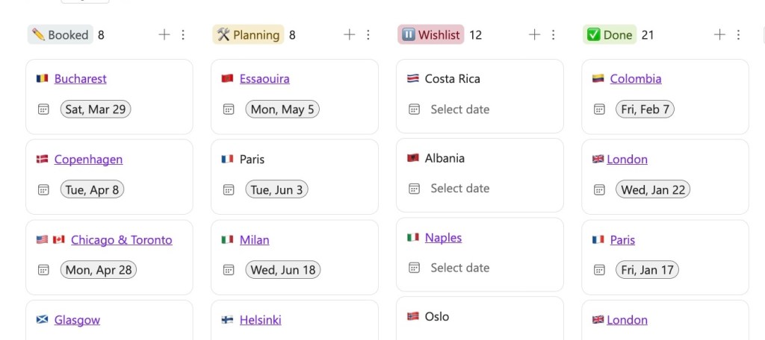Add a new card to Booked column
765x340 pixels.
click(x=164, y=34)
